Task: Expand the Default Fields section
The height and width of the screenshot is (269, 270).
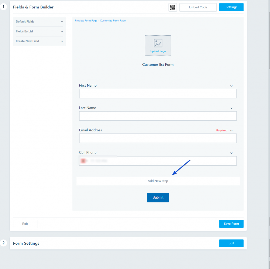Action: point(39,21)
